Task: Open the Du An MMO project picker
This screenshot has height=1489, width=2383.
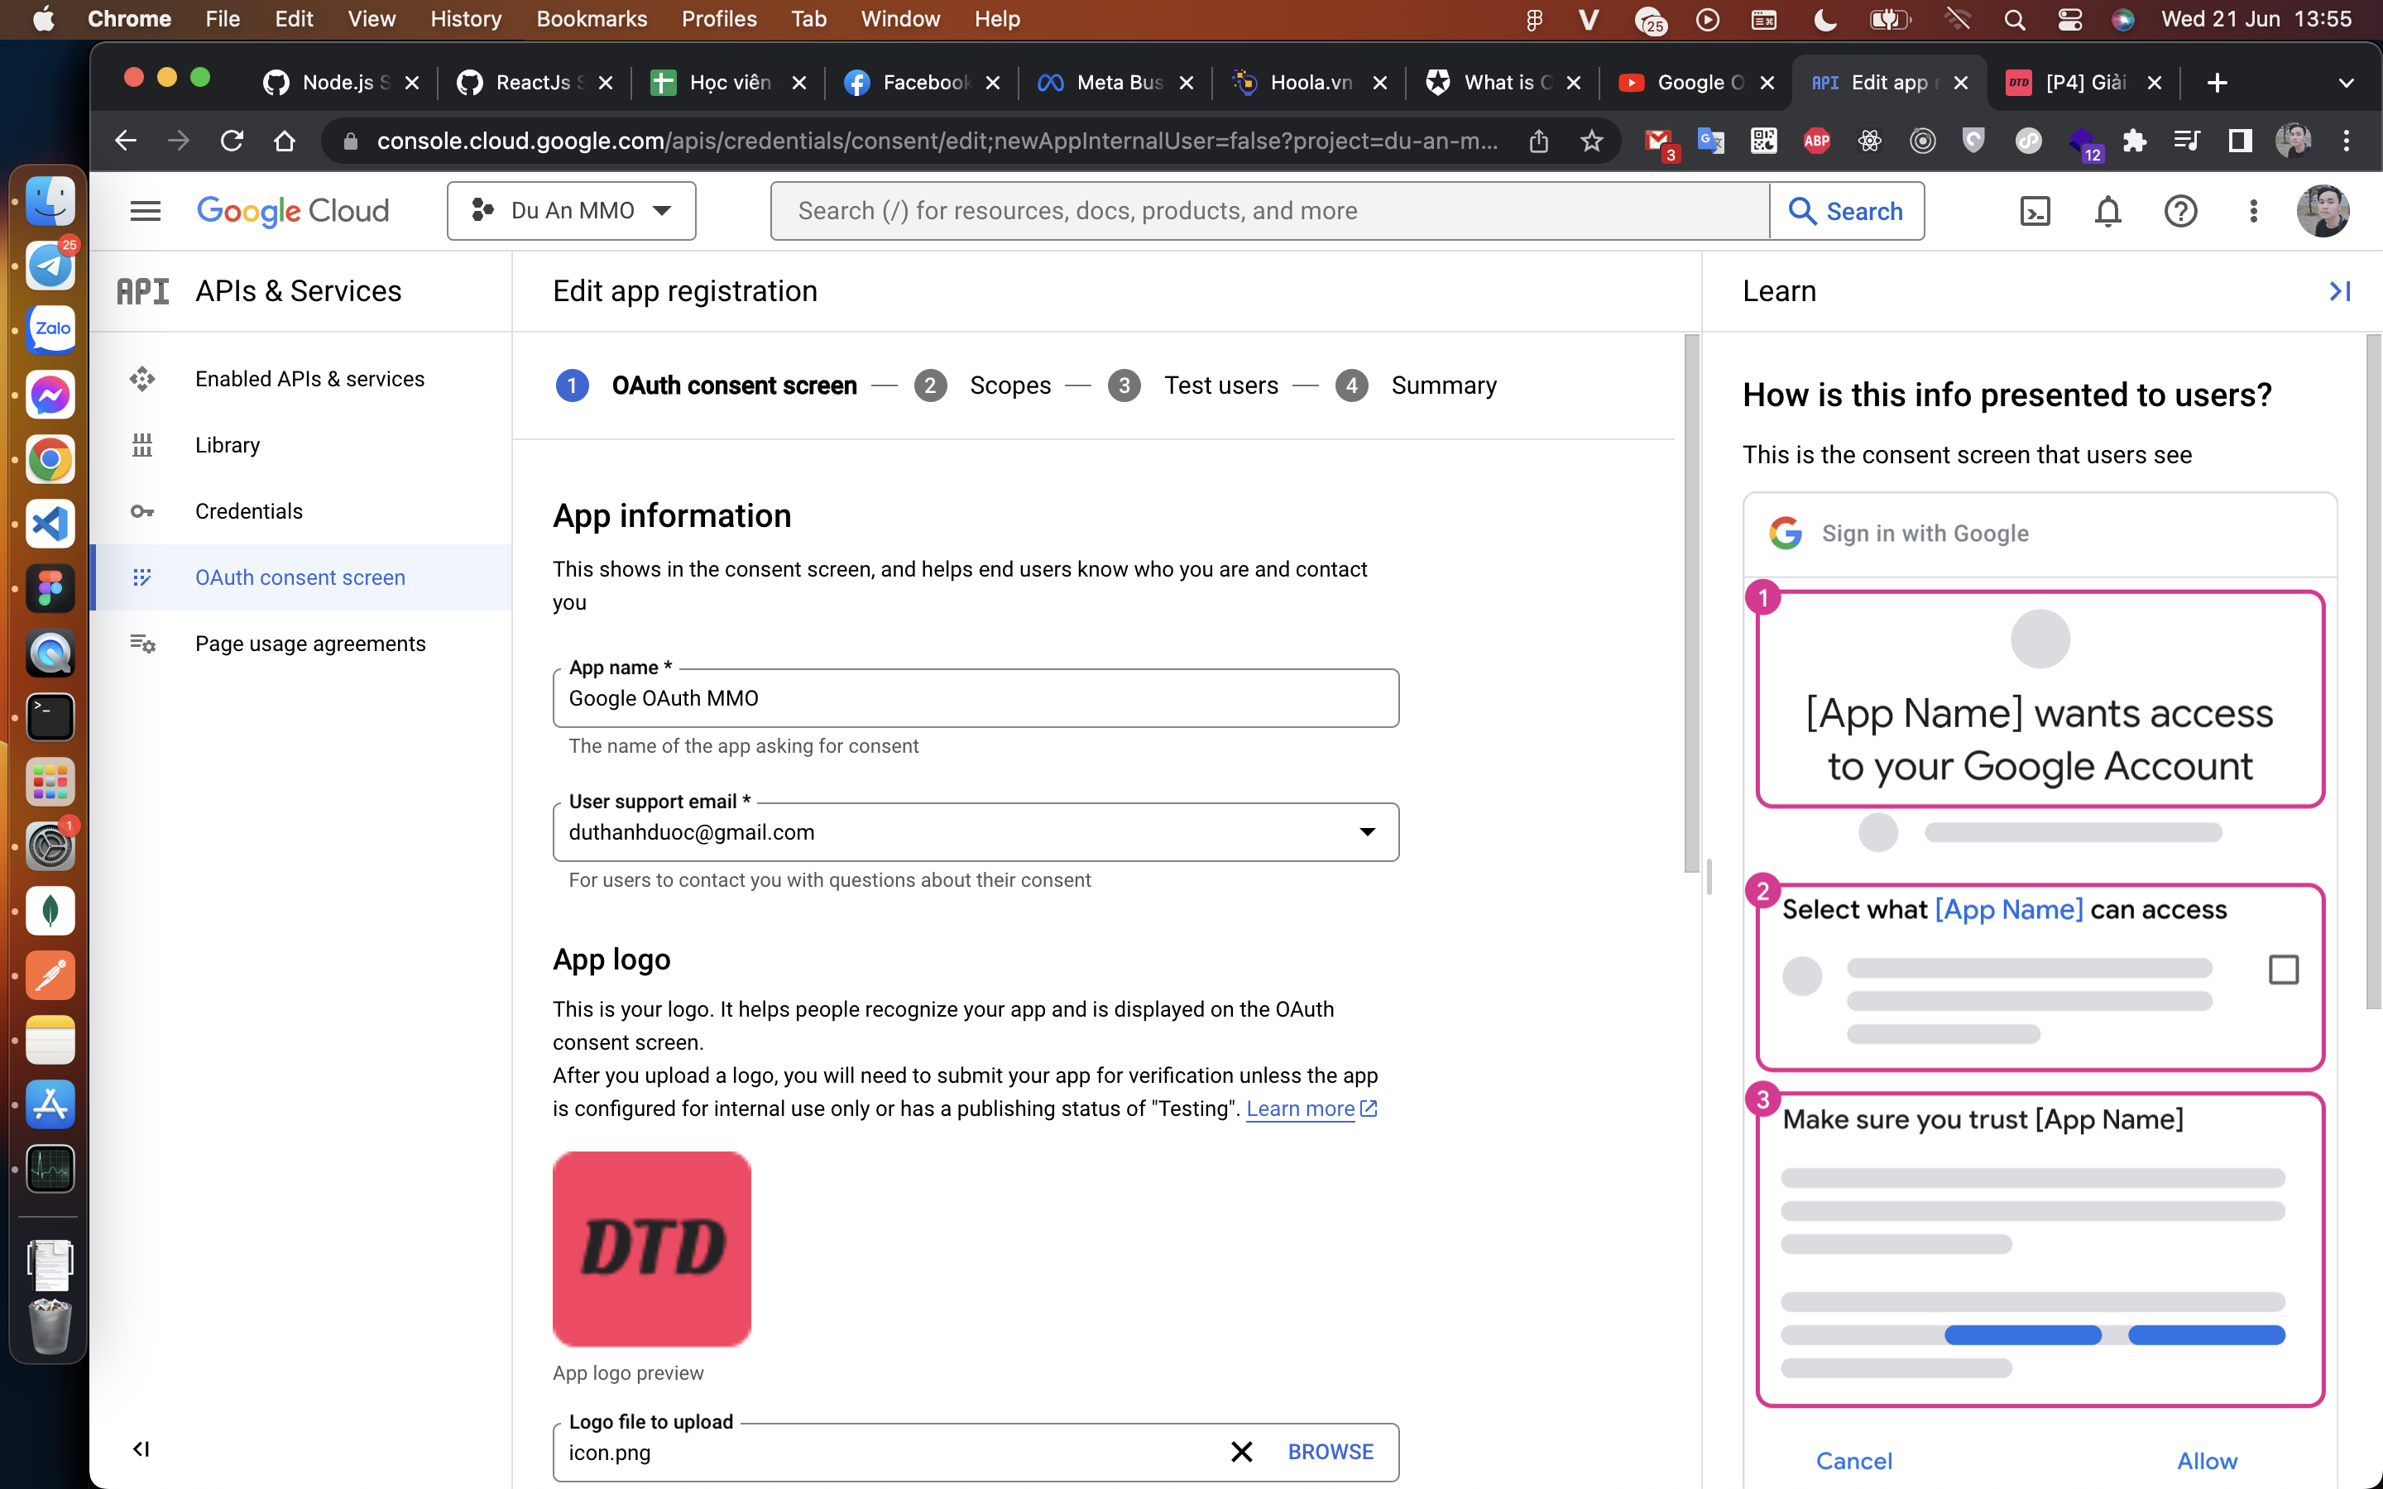Action: pyautogui.click(x=571, y=211)
